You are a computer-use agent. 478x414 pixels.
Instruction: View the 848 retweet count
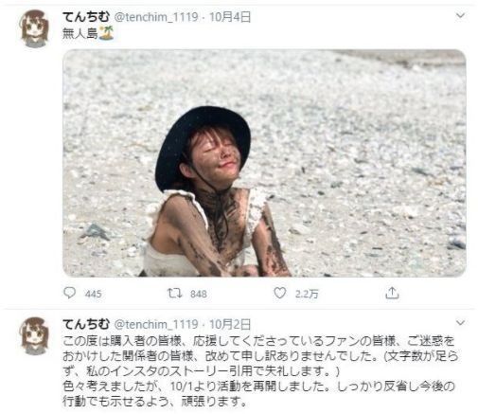point(199,294)
